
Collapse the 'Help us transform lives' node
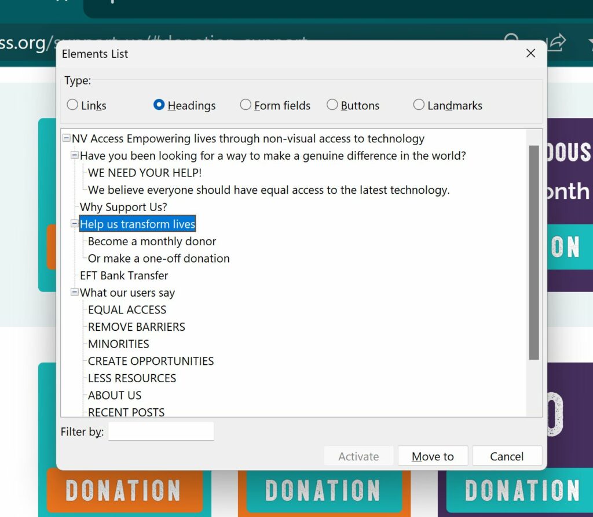coord(75,224)
